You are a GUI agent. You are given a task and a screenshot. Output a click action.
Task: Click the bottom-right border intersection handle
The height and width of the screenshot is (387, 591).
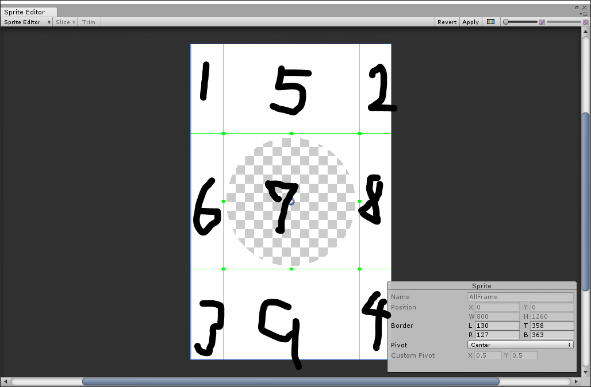click(x=359, y=269)
